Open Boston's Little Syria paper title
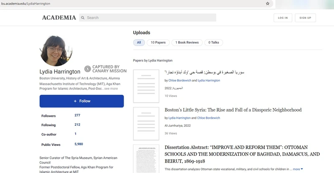Screen dimensions: 334x173 click(233, 110)
